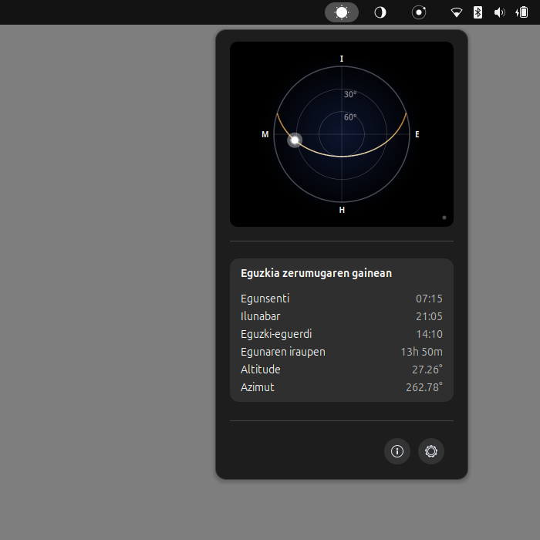Click the heading 'Eguzkia zerumugaren gainean'

point(316,273)
